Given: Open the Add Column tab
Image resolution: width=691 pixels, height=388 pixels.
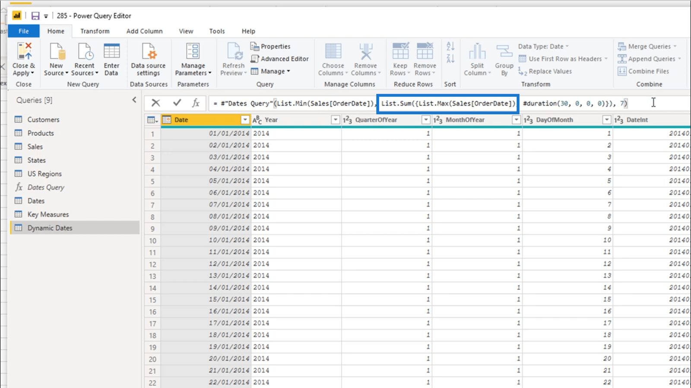Looking at the screenshot, I should [x=144, y=31].
